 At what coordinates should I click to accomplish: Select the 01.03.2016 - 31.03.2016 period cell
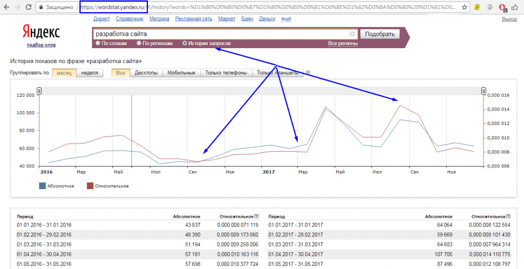pos(44,244)
